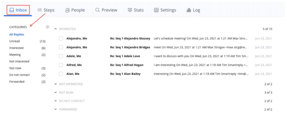Open Alfred Hogan's reply email
The width and height of the screenshot is (287, 122).
(x=127, y=65)
